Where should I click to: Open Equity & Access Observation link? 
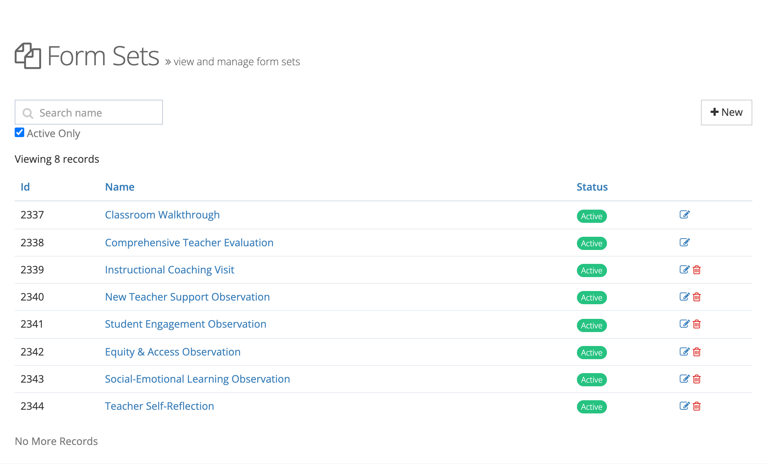[172, 352]
